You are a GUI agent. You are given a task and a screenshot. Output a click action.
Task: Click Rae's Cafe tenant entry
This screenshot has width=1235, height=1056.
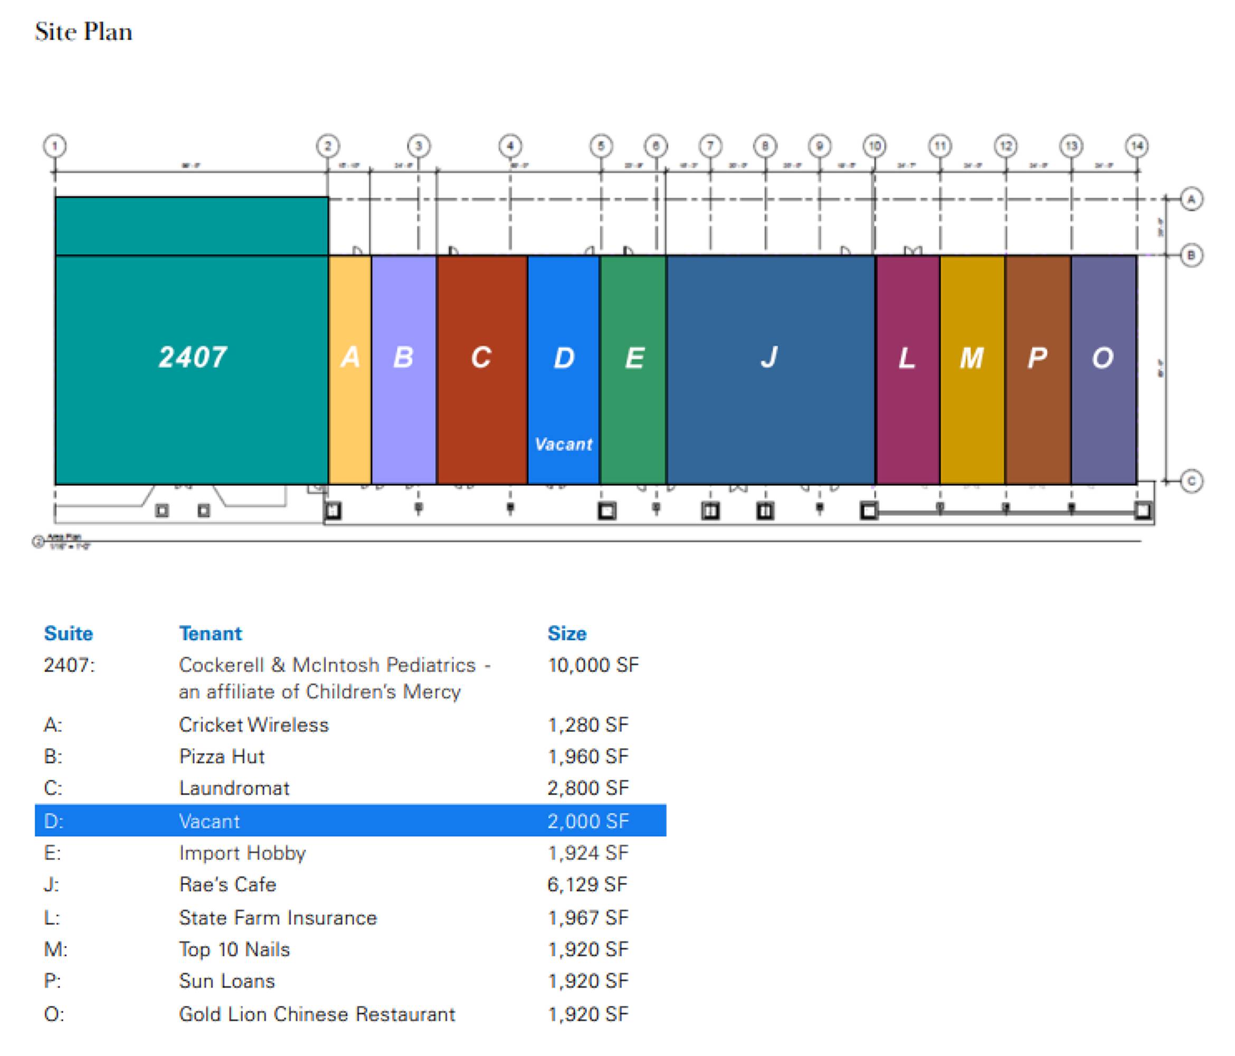(227, 884)
